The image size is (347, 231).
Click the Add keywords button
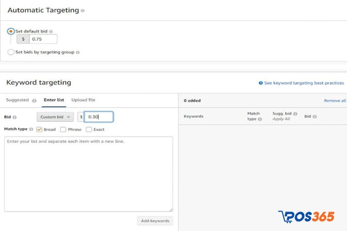(x=155, y=221)
